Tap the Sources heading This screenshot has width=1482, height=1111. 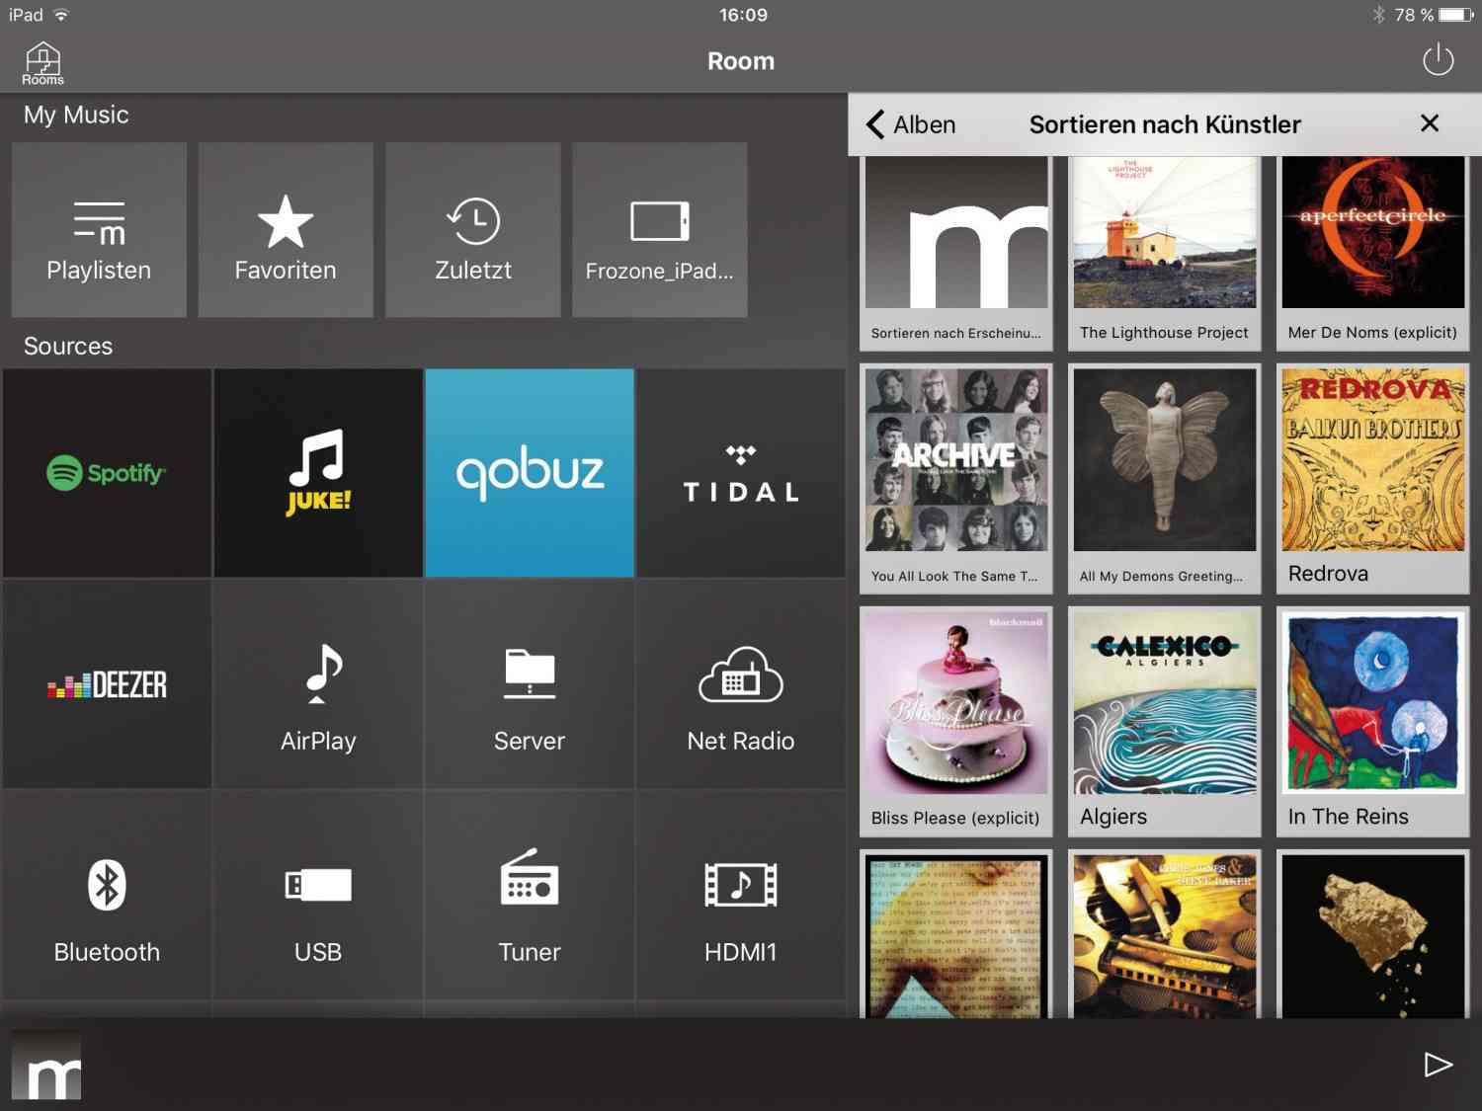[68, 346]
